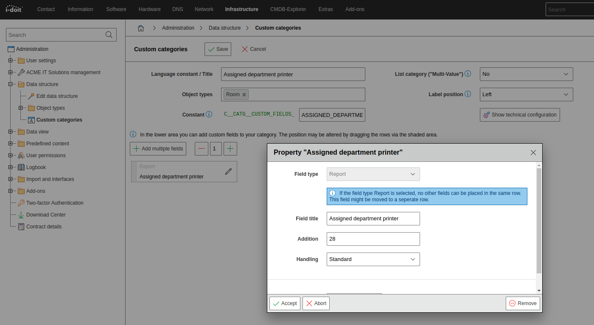Click the search magnifier icon in sidebar
The height and width of the screenshot is (325, 594).
(x=109, y=35)
